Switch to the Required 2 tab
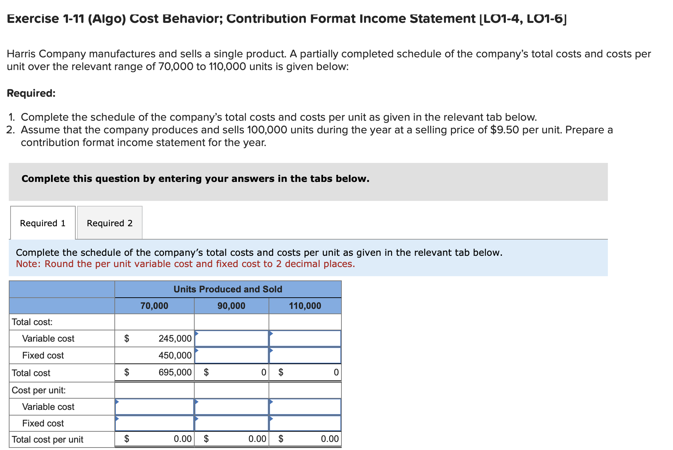This screenshot has width=673, height=450. click(109, 223)
